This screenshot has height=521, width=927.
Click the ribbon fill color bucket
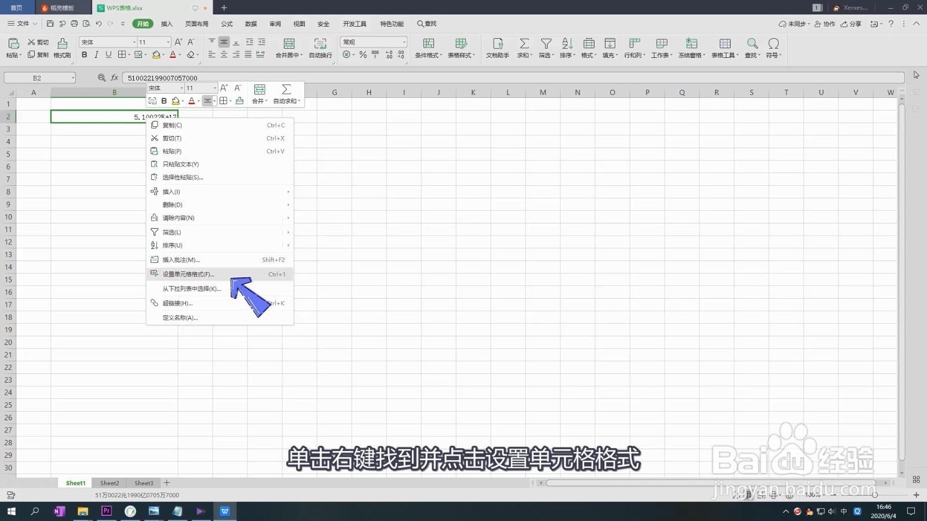point(156,54)
